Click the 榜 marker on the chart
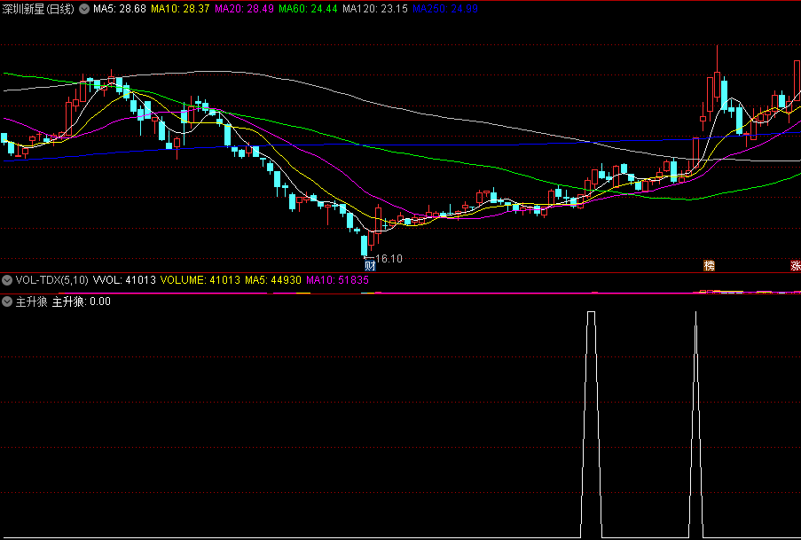The height and width of the screenshot is (540, 801). (x=709, y=265)
